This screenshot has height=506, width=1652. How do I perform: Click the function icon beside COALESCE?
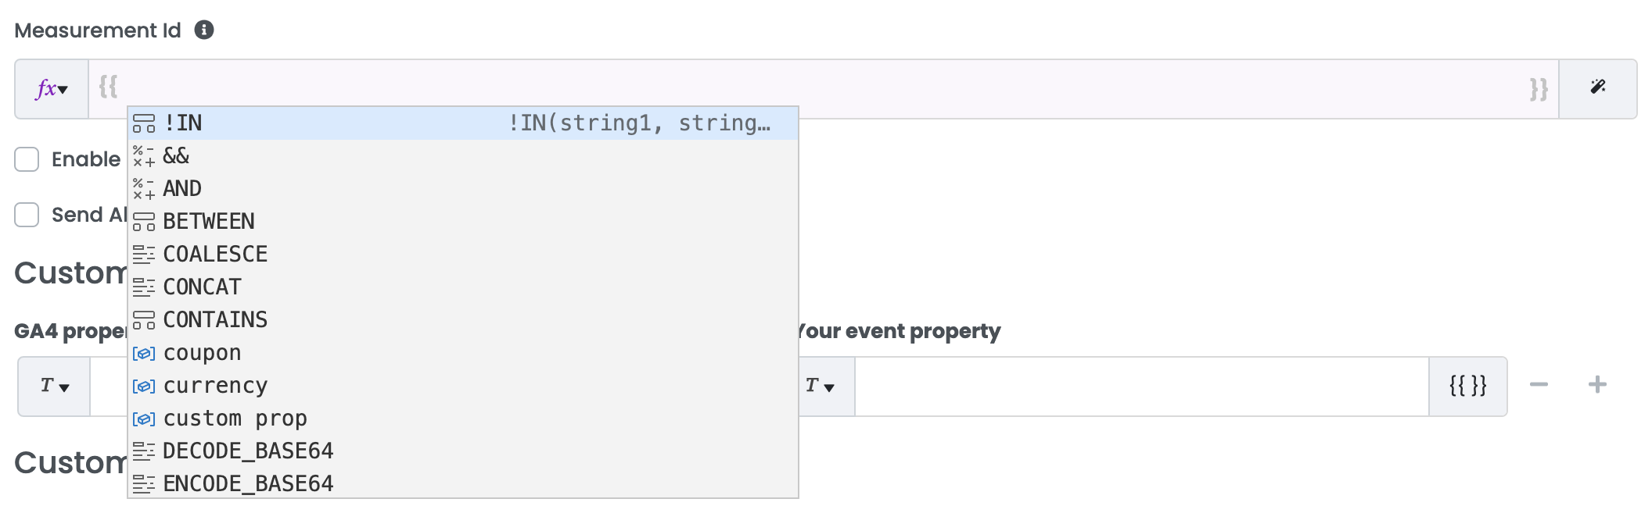click(x=144, y=255)
